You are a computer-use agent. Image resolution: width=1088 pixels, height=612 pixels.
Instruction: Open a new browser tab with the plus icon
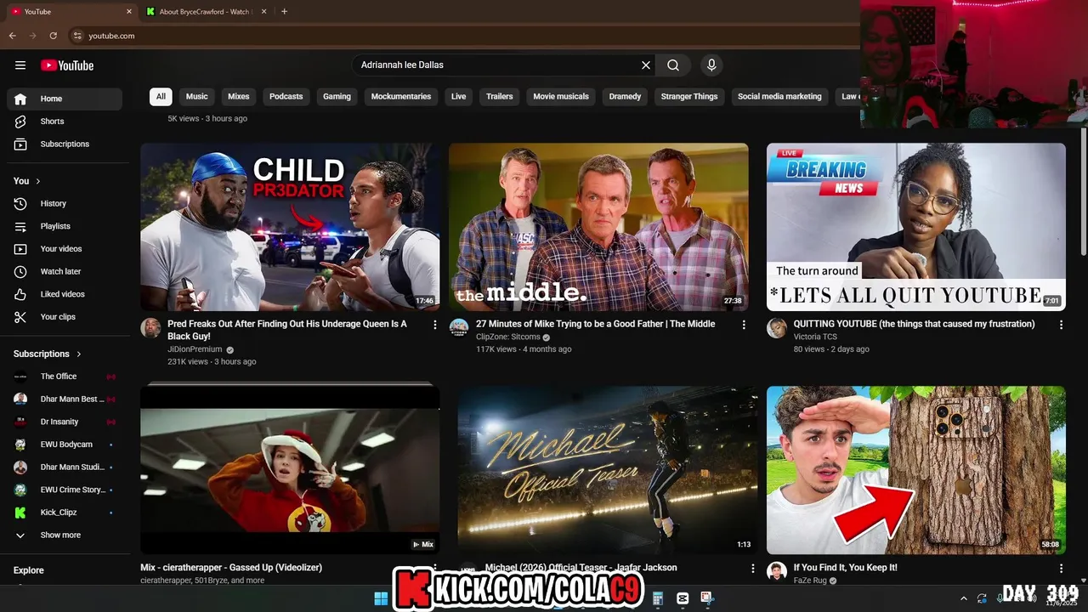284,12
